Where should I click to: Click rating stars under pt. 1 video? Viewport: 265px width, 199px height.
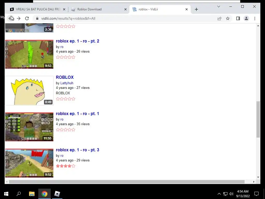point(65,130)
